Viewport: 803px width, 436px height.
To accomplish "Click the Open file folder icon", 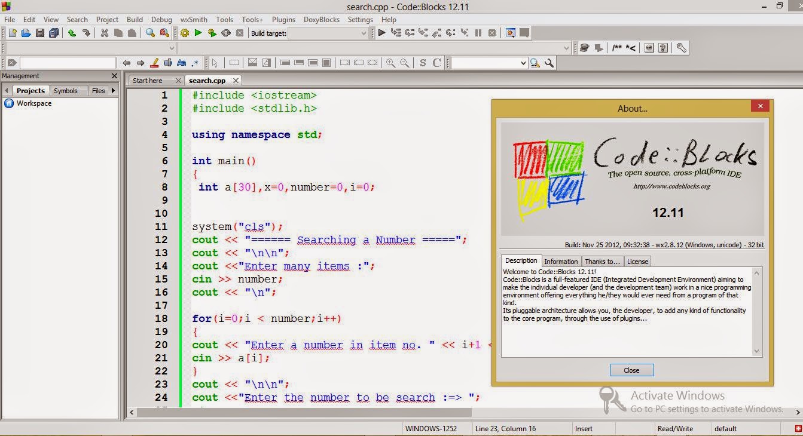I will coord(26,33).
